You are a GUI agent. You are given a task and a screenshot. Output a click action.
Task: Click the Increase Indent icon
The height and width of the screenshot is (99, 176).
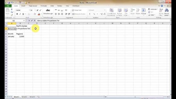pyautogui.click(x=69, y=14)
